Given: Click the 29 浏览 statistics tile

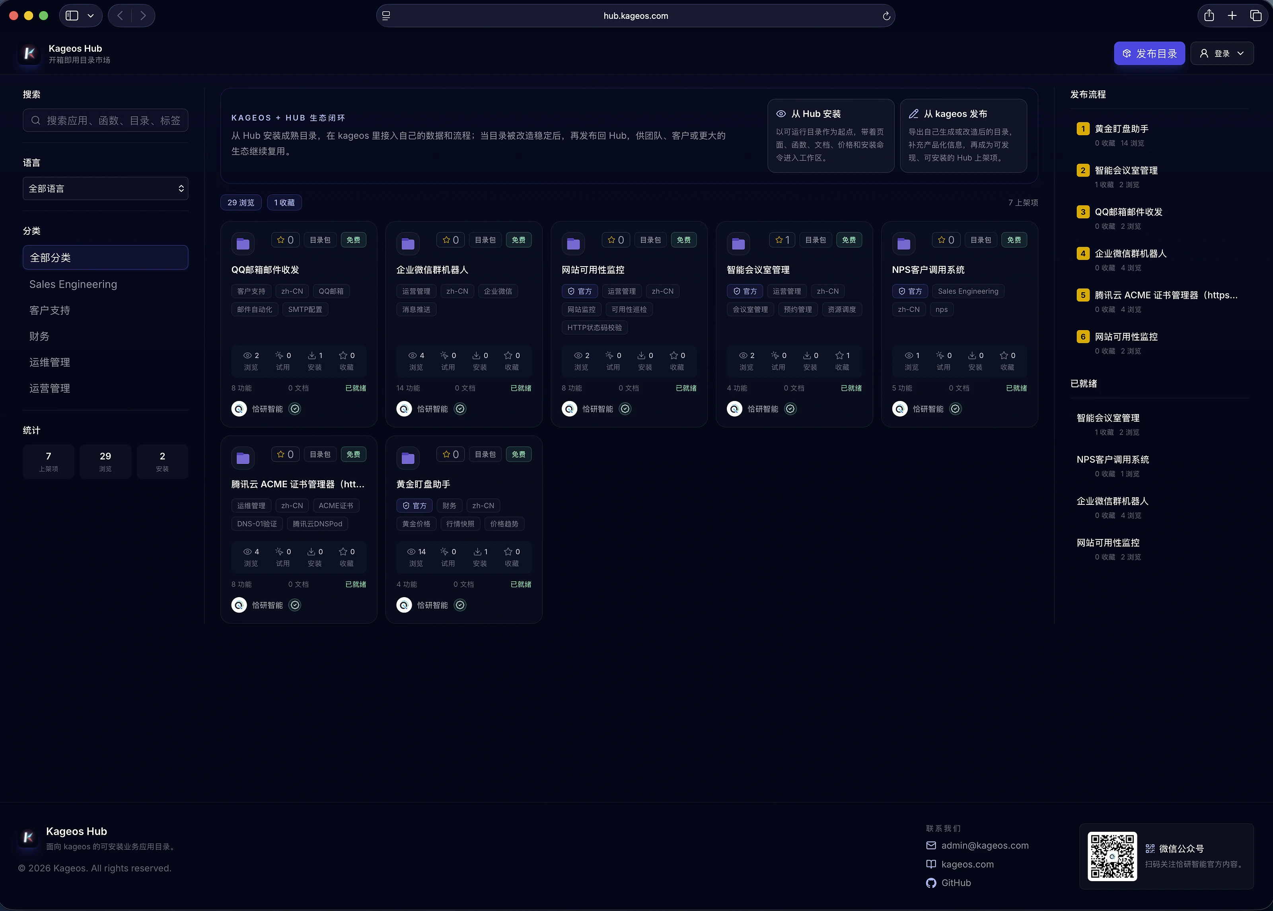Looking at the screenshot, I should [x=105, y=462].
